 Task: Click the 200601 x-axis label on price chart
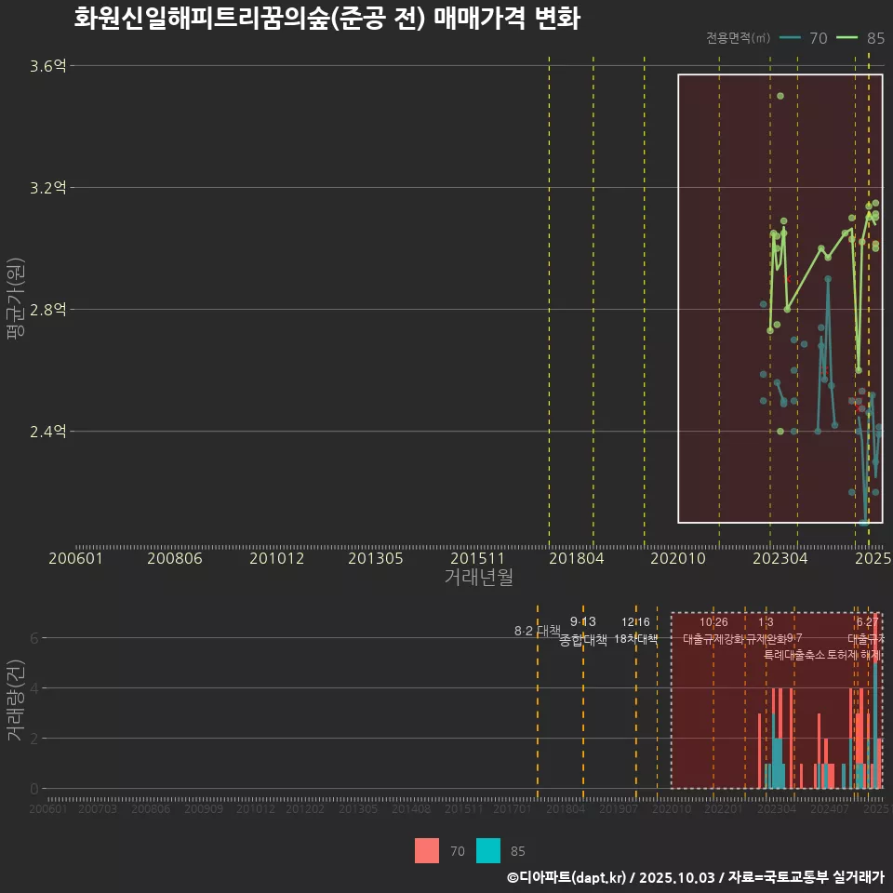75,558
